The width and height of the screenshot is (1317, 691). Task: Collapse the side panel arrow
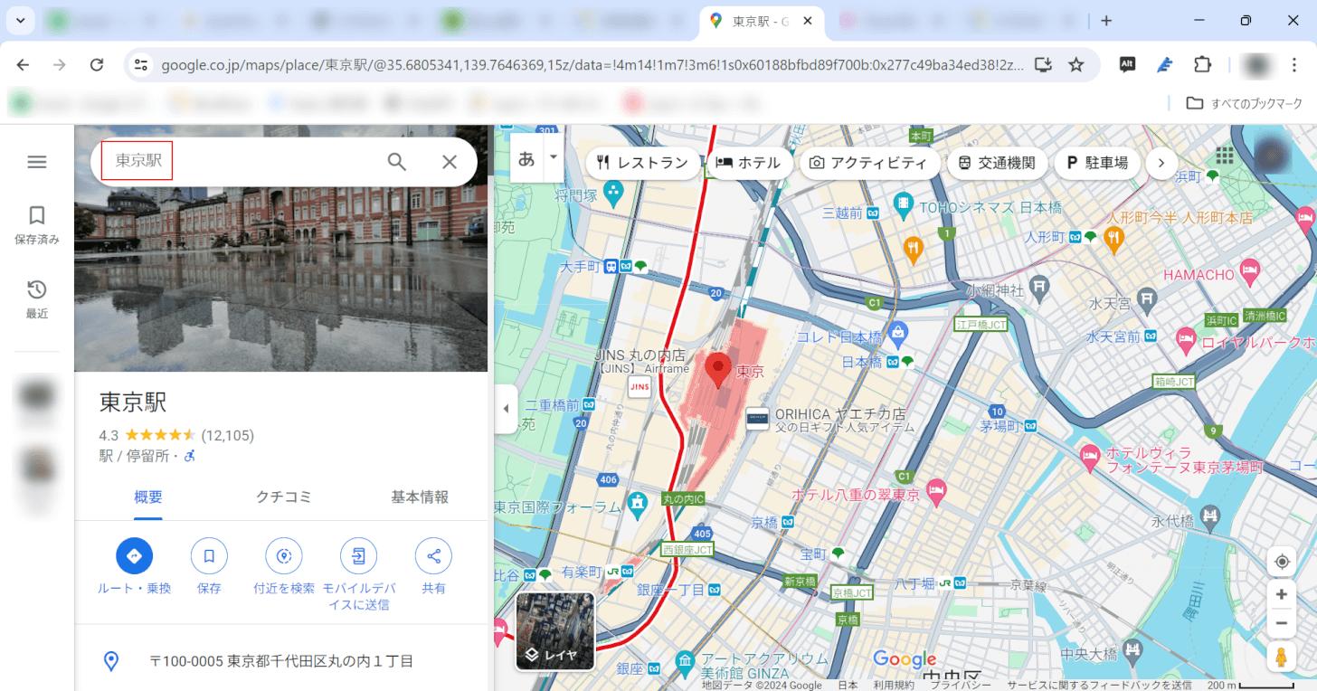(x=506, y=409)
